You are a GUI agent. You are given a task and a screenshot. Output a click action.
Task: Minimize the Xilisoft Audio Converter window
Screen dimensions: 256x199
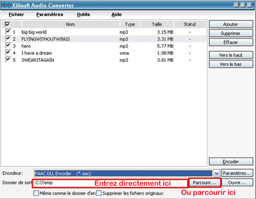236,5
